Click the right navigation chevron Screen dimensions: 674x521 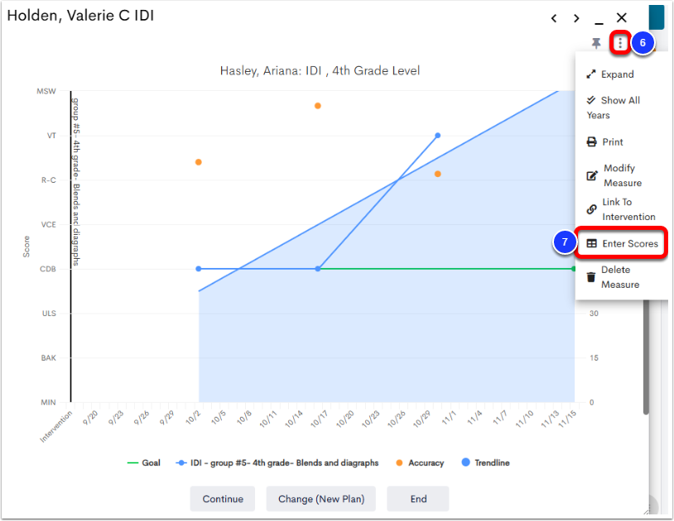pos(576,17)
